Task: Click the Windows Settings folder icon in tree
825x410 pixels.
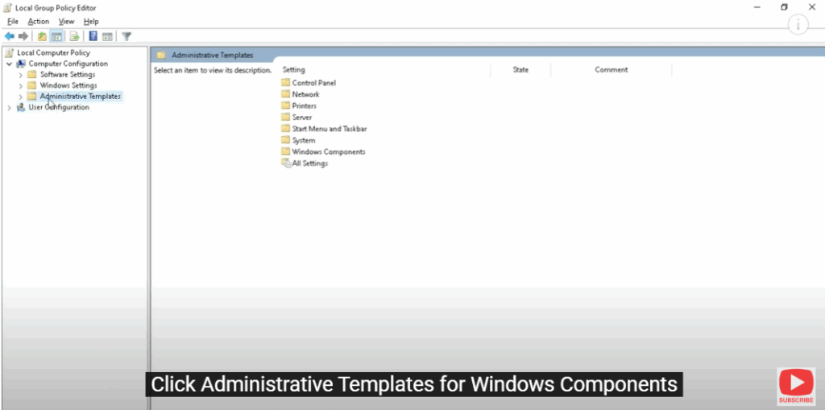Action: pos(32,85)
